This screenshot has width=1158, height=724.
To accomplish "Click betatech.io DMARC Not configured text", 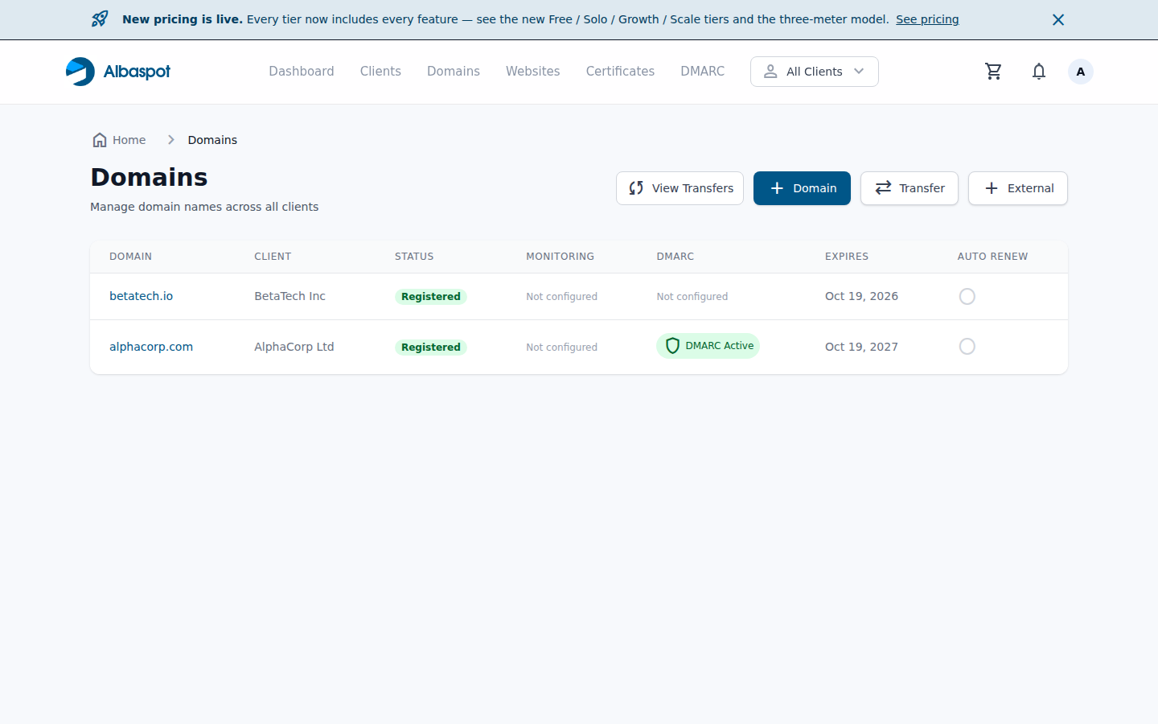I will tap(692, 297).
